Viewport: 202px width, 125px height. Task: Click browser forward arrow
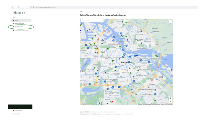(16, 7)
